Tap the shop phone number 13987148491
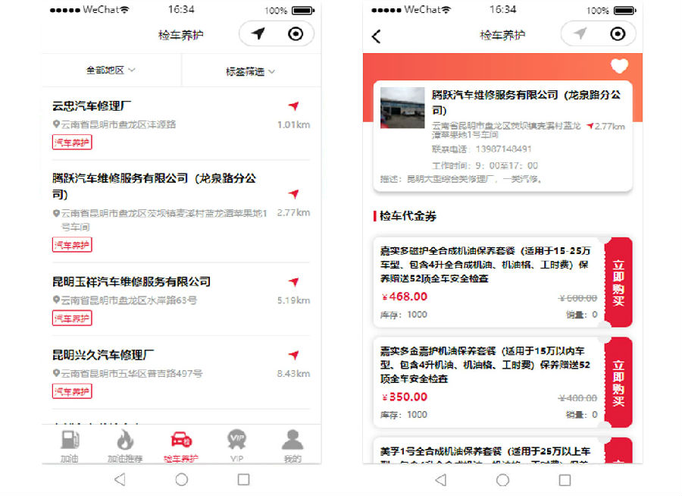Viewport: 682px width, 496px height. pos(481,149)
